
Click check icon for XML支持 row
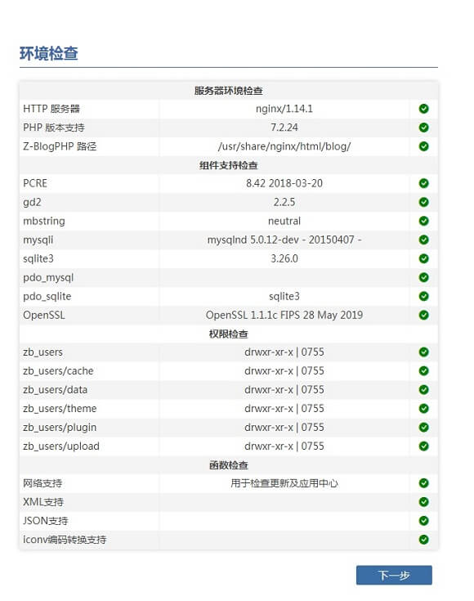pyautogui.click(x=423, y=502)
